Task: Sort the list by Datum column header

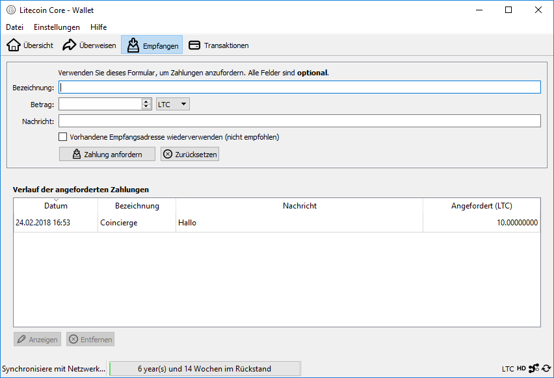Action: [x=56, y=205]
